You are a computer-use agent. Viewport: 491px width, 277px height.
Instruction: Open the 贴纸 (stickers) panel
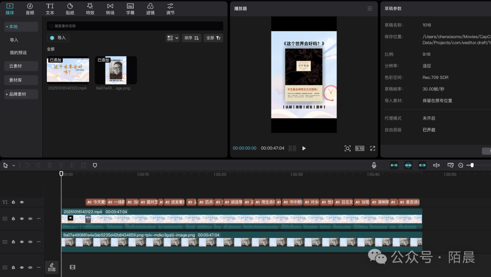coord(70,9)
